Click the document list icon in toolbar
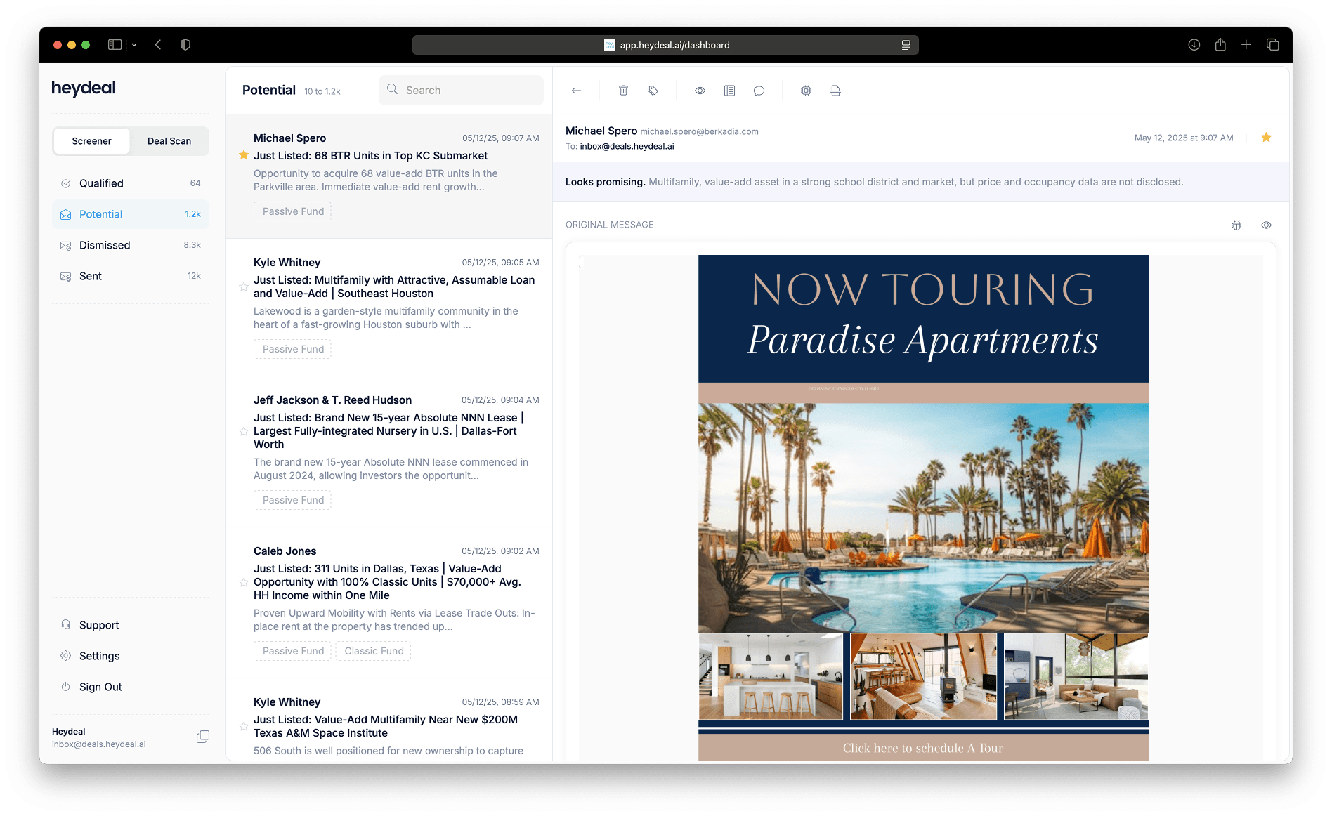 coord(729,91)
